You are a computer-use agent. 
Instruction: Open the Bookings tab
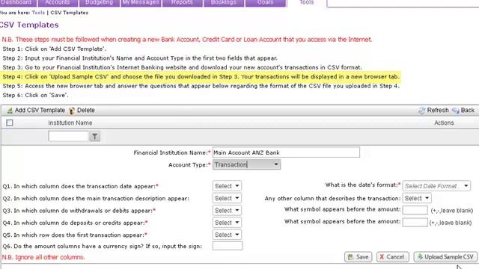224,2
